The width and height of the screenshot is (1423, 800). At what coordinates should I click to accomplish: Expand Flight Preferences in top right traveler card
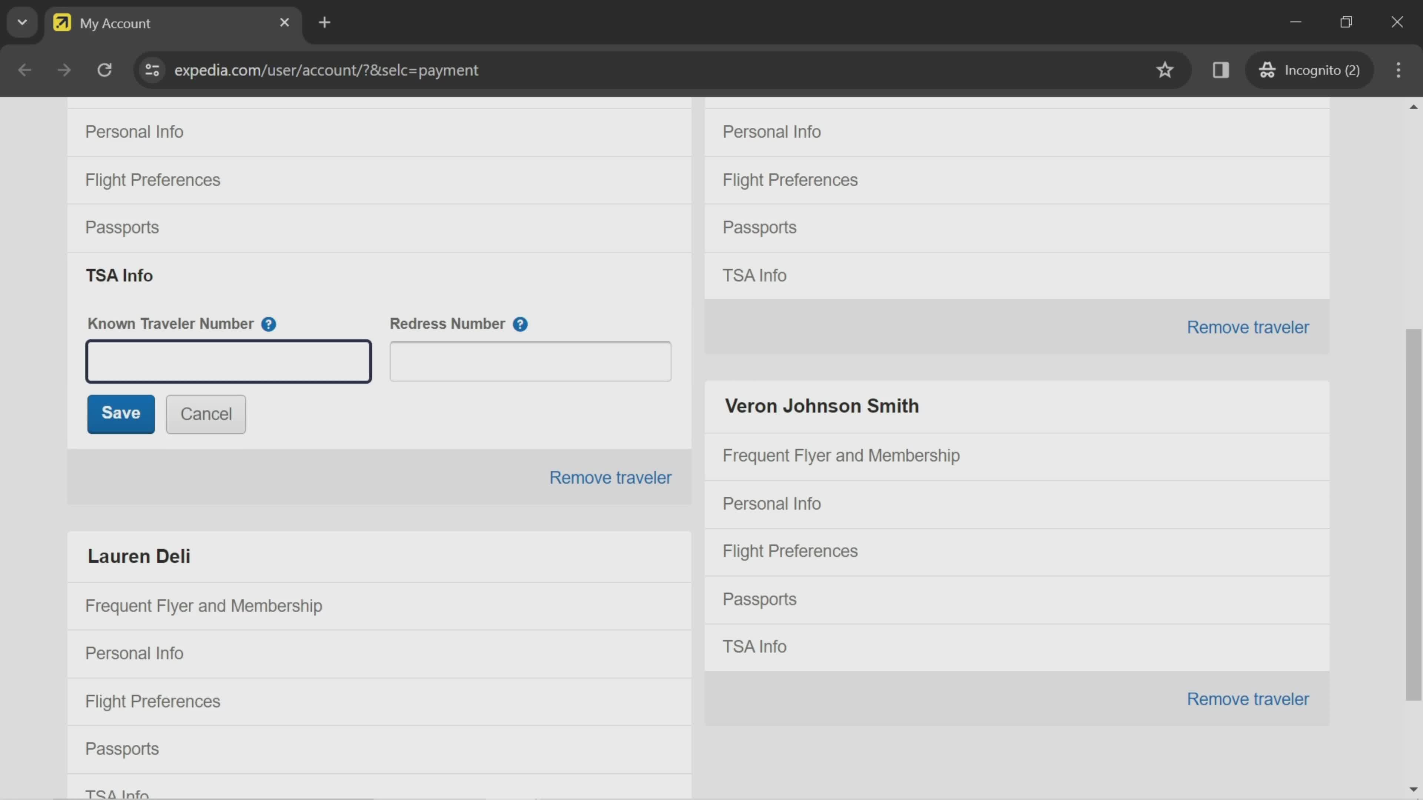pyautogui.click(x=1017, y=180)
